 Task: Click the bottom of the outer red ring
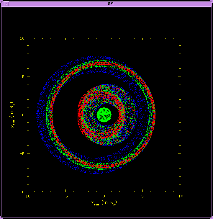point(104,166)
